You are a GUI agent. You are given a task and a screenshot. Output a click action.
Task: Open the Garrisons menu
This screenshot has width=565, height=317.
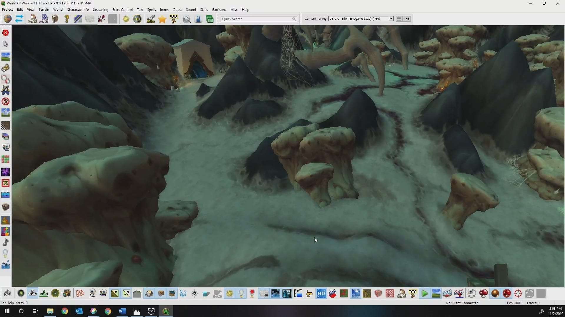(219, 10)
